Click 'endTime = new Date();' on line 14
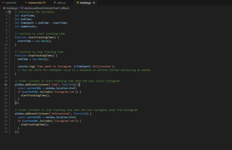 33,59
